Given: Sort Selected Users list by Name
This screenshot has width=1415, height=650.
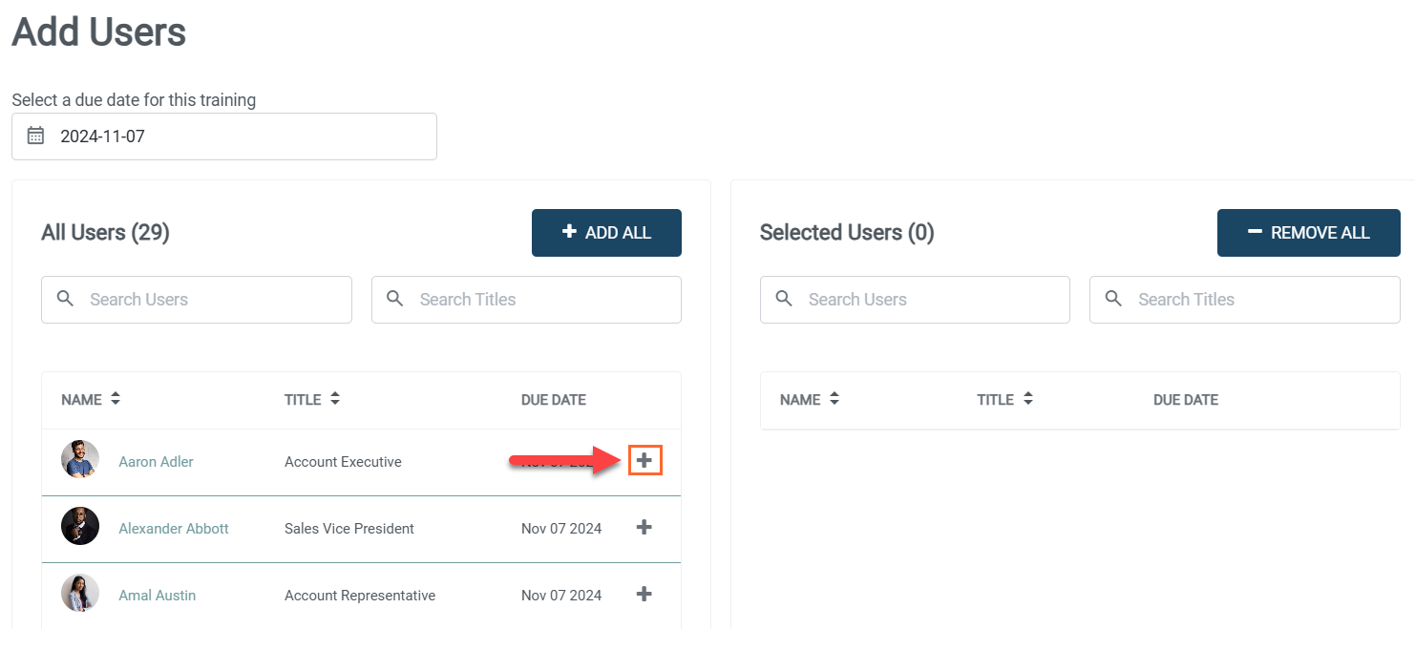Looking at the screenshot, I should click(x=834, y=399).
